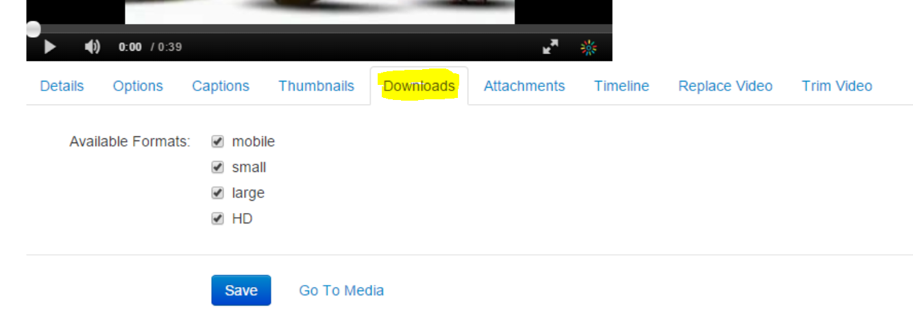Open the Trim Video tab
Image resolution: width=913 pixels, height=315 pixels.
click(837, 86)
